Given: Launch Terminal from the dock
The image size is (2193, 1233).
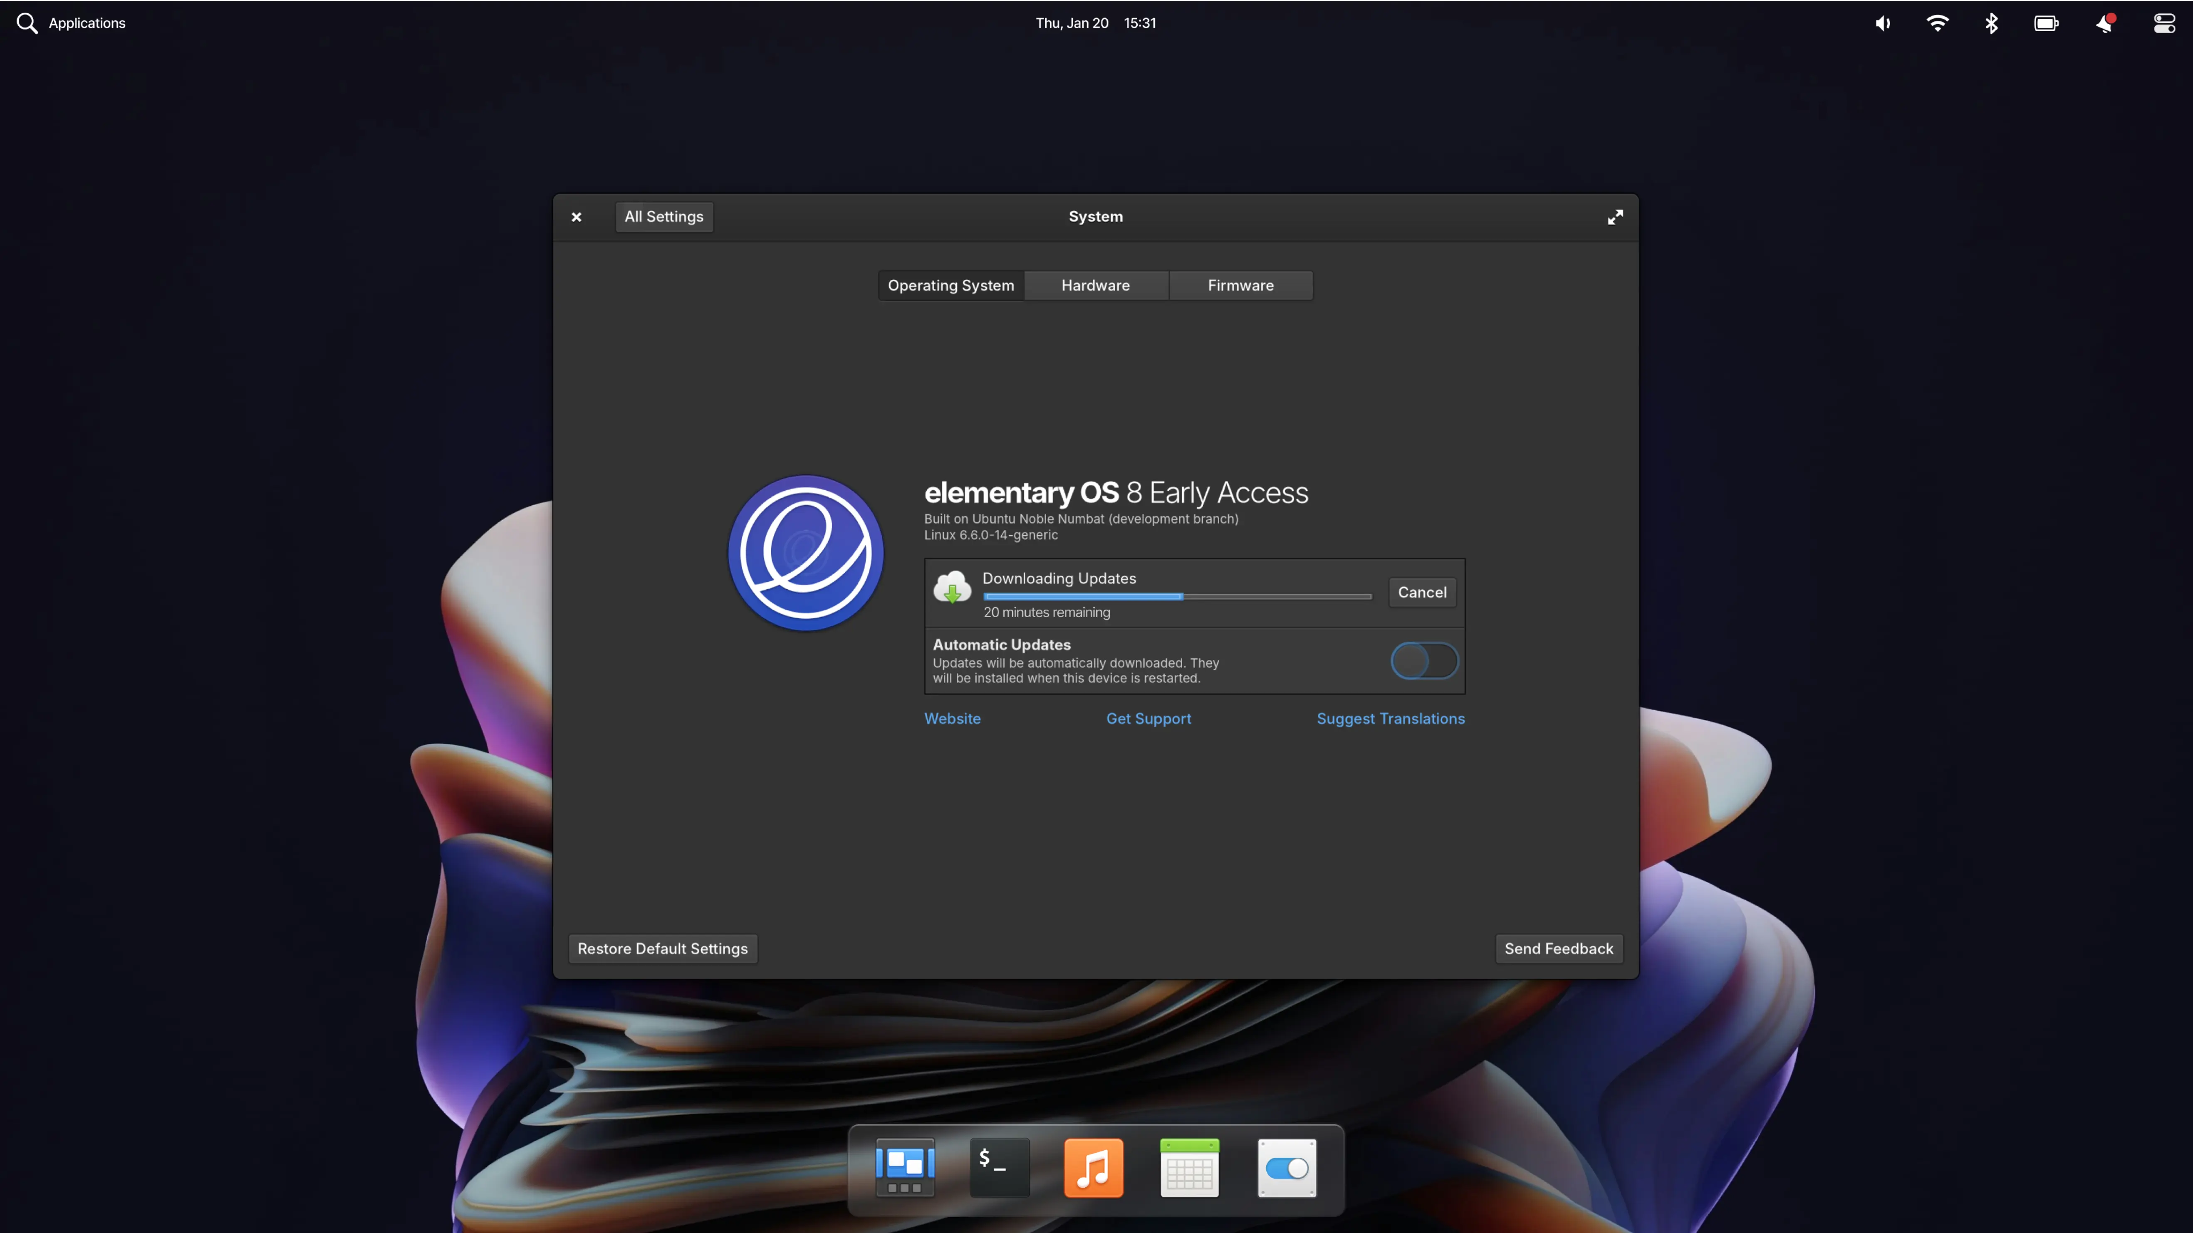Looking at the screenshot, I should (x=1000, y=1167).
